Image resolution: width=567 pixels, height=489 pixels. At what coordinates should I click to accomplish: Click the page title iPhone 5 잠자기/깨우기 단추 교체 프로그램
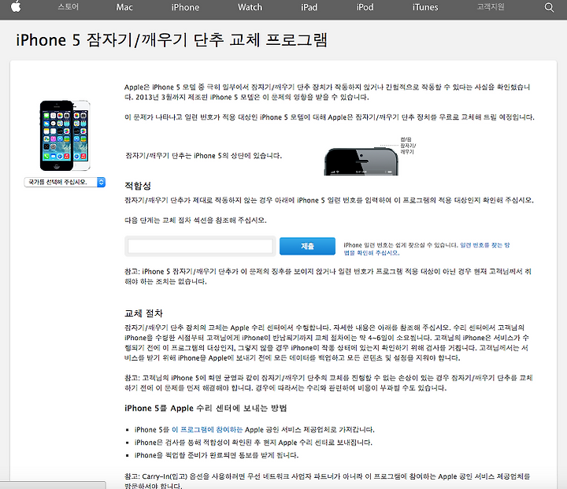[x=172, y=40]
